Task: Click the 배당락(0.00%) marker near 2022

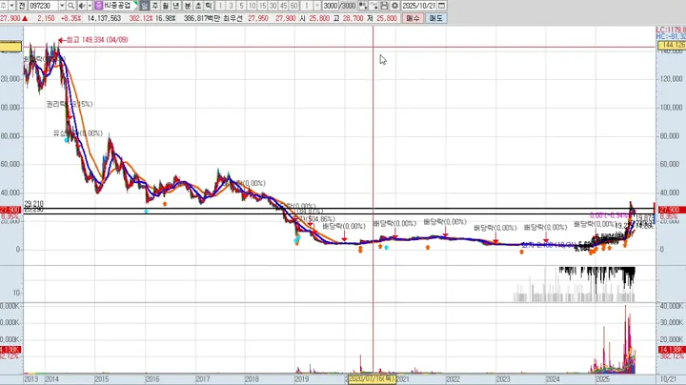Action: click(x=445, y=222)
